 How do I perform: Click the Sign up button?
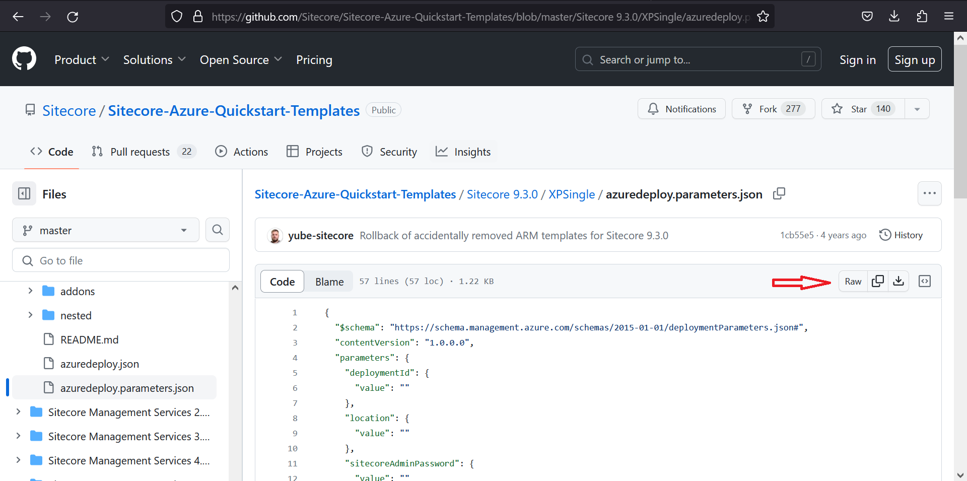915,59
